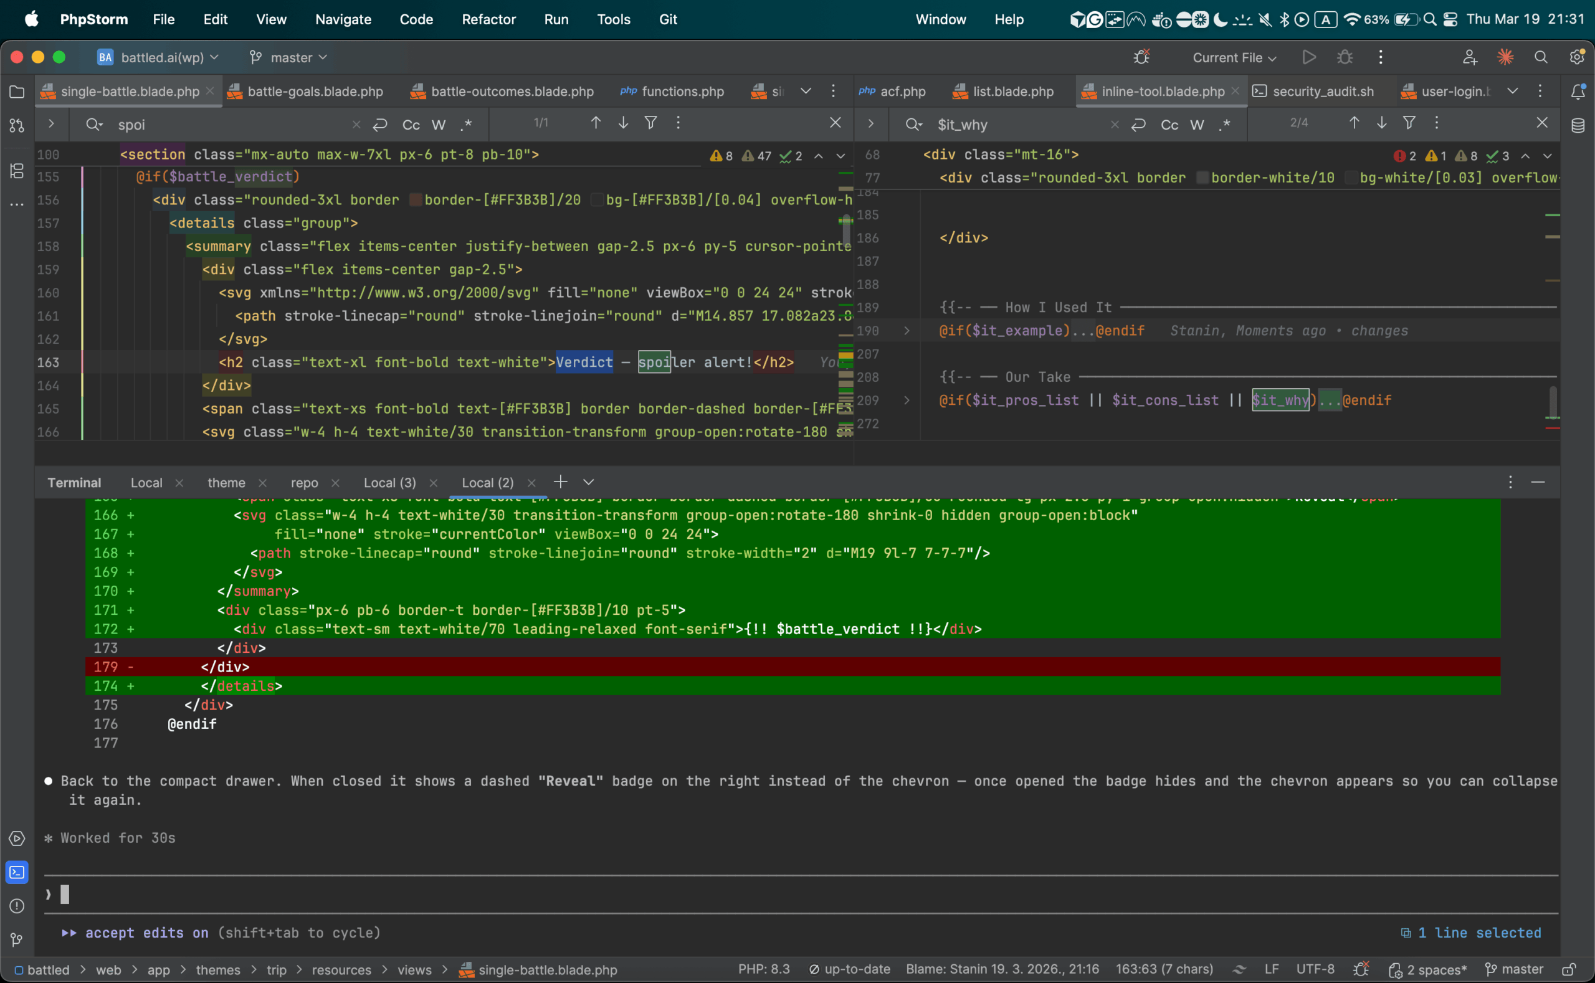
Task: Open the Terminal tool window icon
Action: tap(16, 873)
